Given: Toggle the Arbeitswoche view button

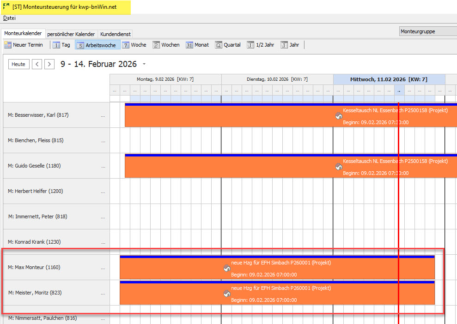Looking at the screenshot, I should click(97, 45).
